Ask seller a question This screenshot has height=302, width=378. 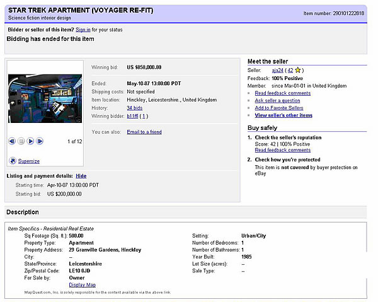tap(277, 101)
